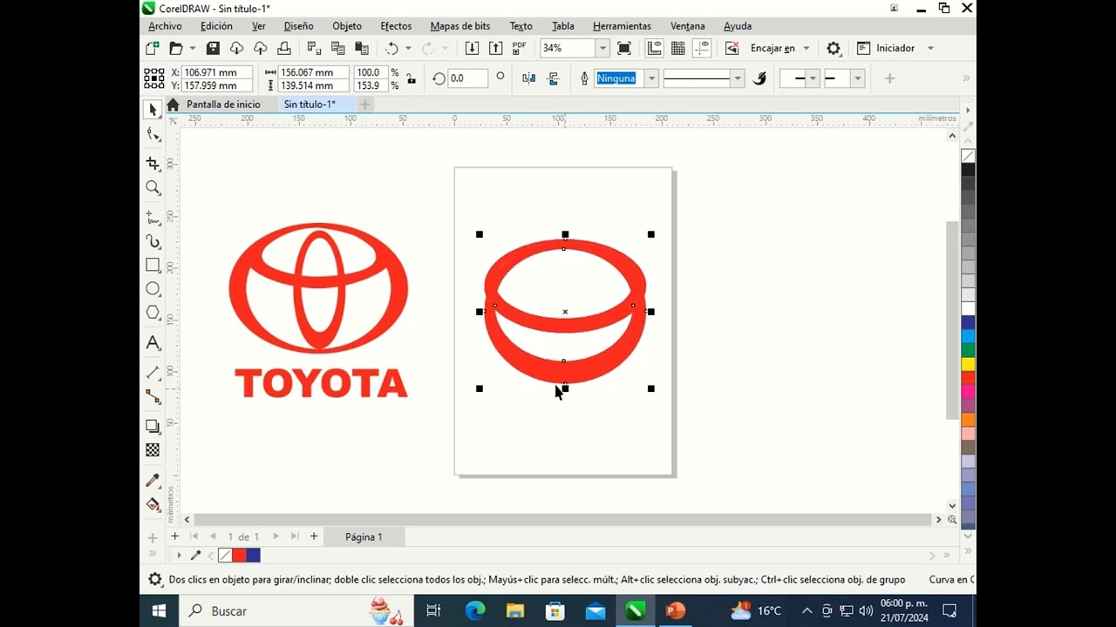Click the Import icon
The image size is (1116, 627).
tap(472, 49)
